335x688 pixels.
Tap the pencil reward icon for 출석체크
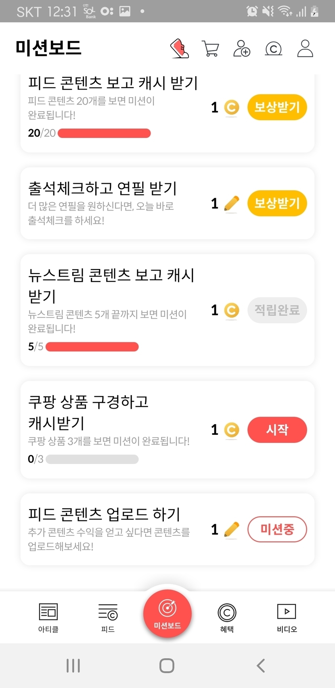click(x=231, y=204)
